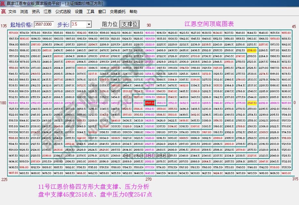Click the 支撑位 button
The image size is (299, 205).
130,24
